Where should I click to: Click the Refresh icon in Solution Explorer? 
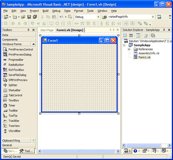pyautogui.click(x=138, y=36)
